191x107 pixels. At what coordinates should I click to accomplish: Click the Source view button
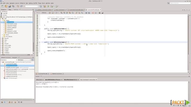[x=38, y=13]
